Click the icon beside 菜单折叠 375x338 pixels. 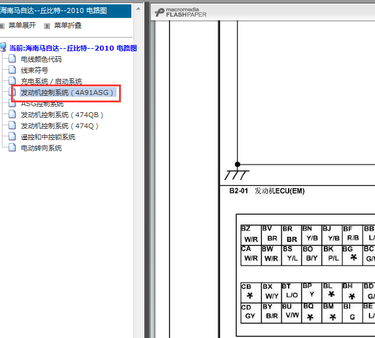pos(47,26)
